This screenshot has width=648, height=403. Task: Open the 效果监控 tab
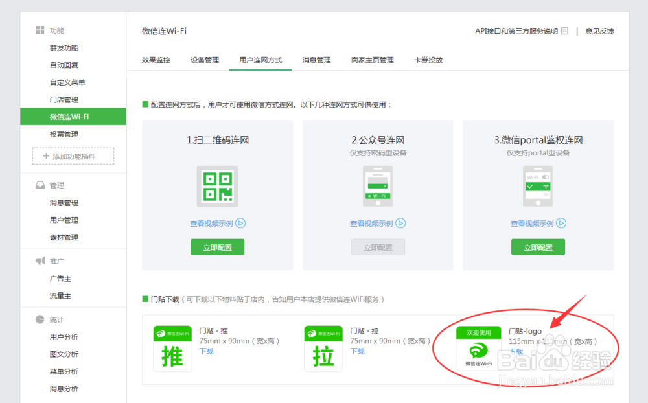(x=156, y=60)
